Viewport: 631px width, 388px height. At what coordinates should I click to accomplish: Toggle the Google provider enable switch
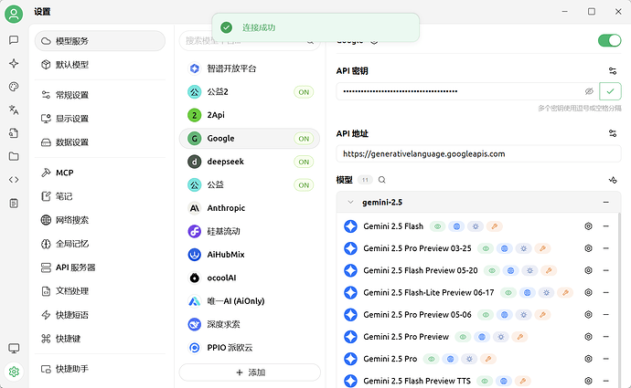(x=609, y=40)
